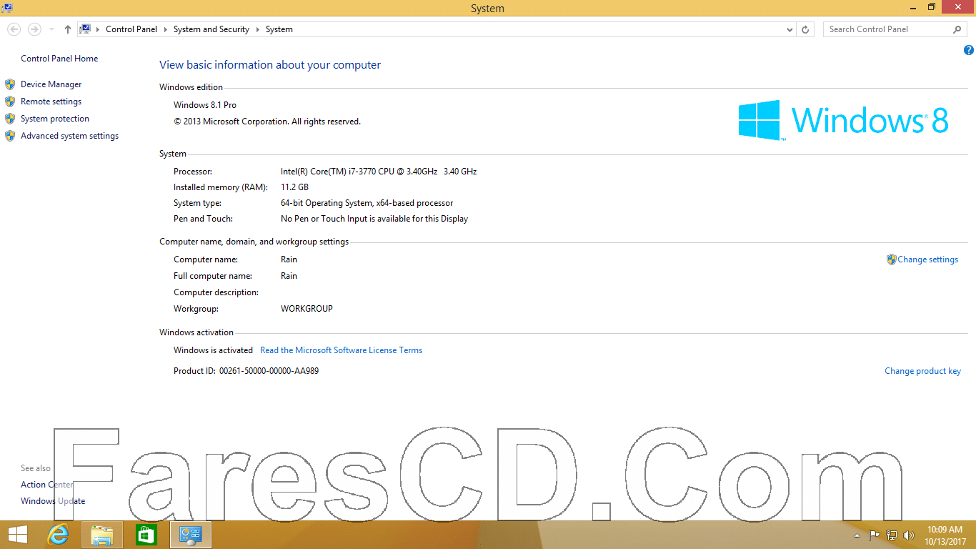Click Change product key link
The image size is (976, 549).
coord(923,371)
